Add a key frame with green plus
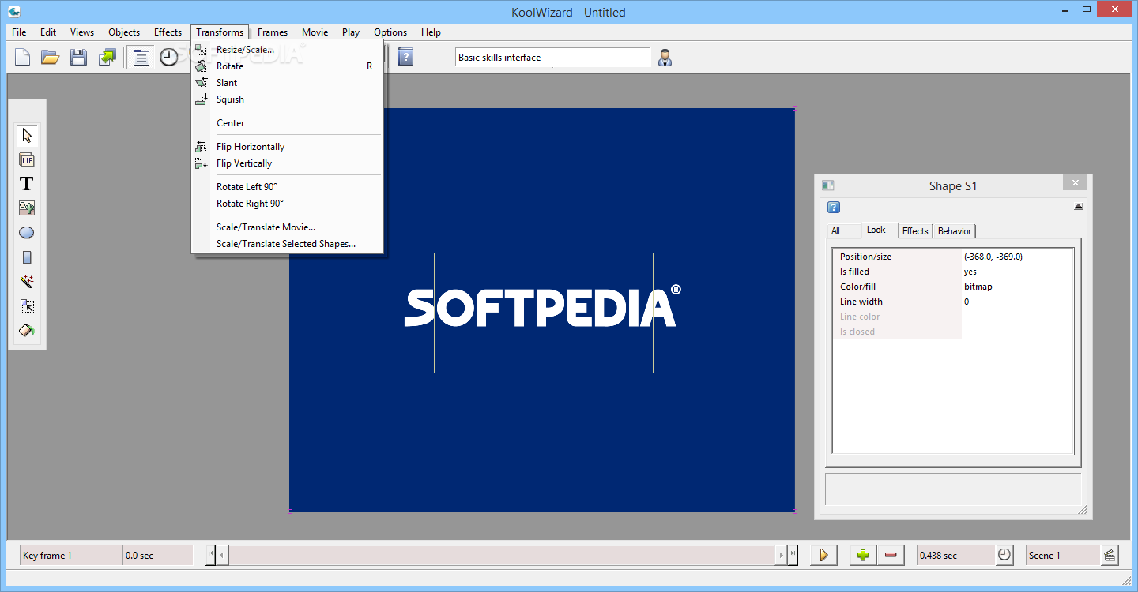This screenshot has width=1138, height=592. point(863,555)
